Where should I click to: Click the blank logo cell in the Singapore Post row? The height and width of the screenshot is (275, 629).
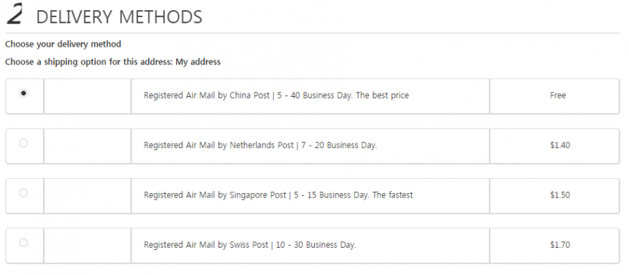click(88, 195)
